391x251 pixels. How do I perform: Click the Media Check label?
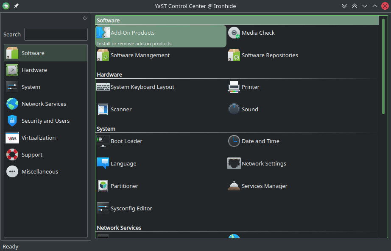(258, 33)
